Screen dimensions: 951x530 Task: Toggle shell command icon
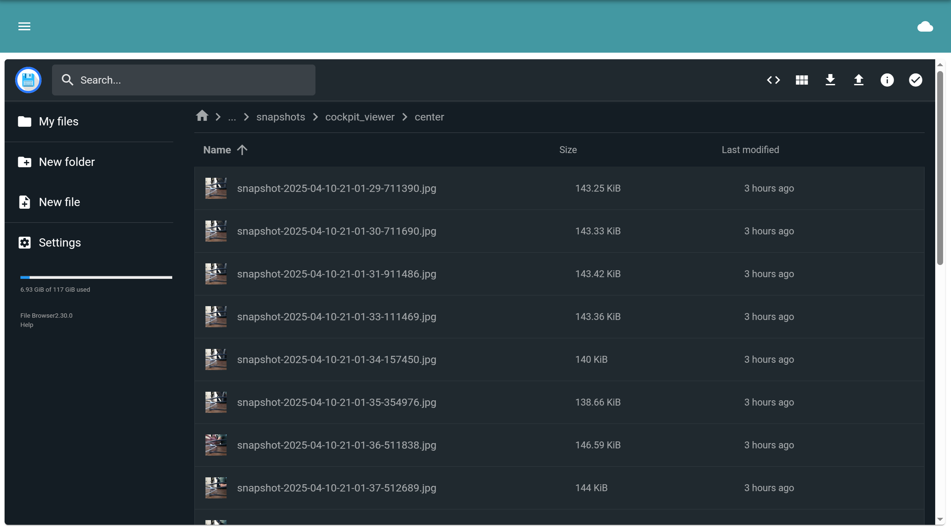click(773, 80)
